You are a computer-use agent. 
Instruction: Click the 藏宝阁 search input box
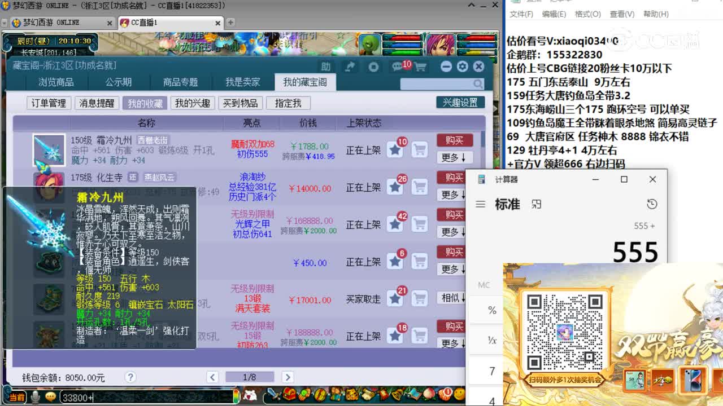436,84
